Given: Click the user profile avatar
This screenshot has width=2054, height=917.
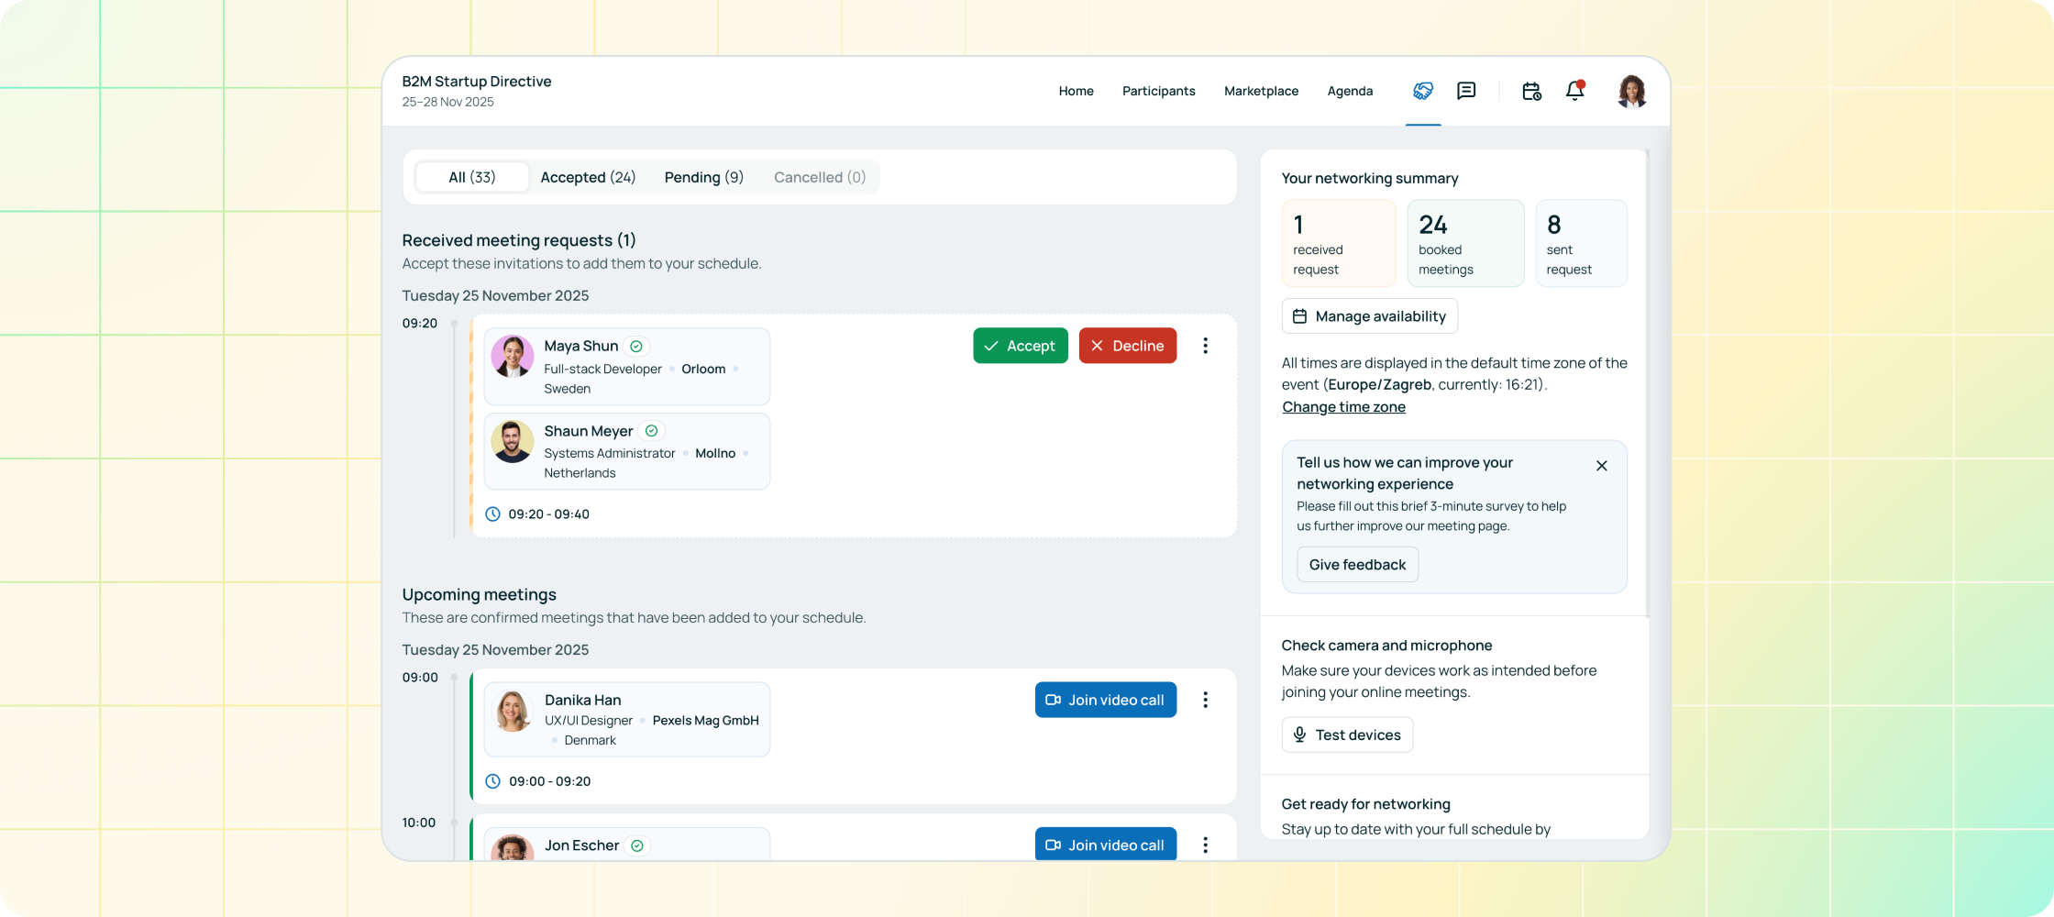Looking at the screenshot, I should tap(1631, 91).
